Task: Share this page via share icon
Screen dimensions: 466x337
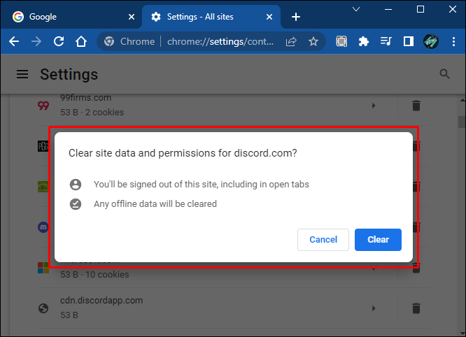Action: coord(291,41)
